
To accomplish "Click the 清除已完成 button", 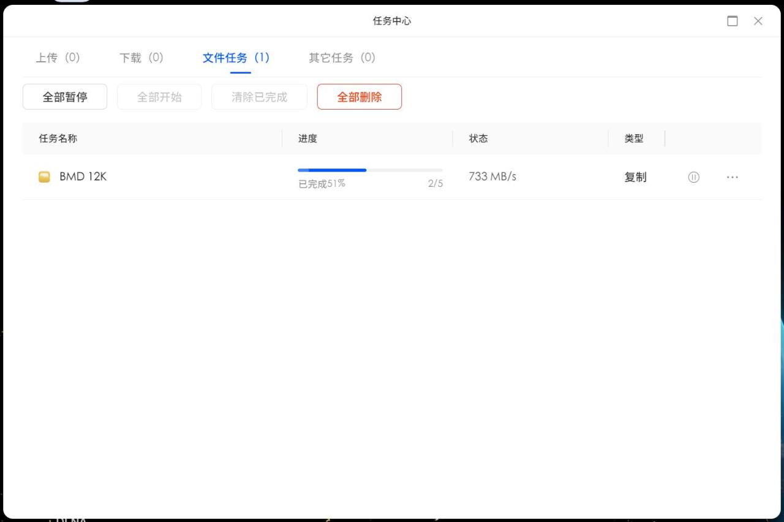I will pyautogui.click(x=259, y=97).
